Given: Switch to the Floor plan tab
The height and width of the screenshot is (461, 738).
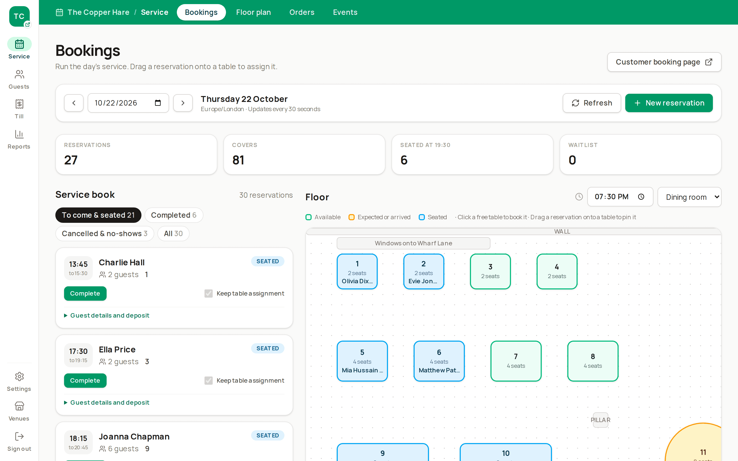Looking at the screenshot, I should tap(253, 12).
